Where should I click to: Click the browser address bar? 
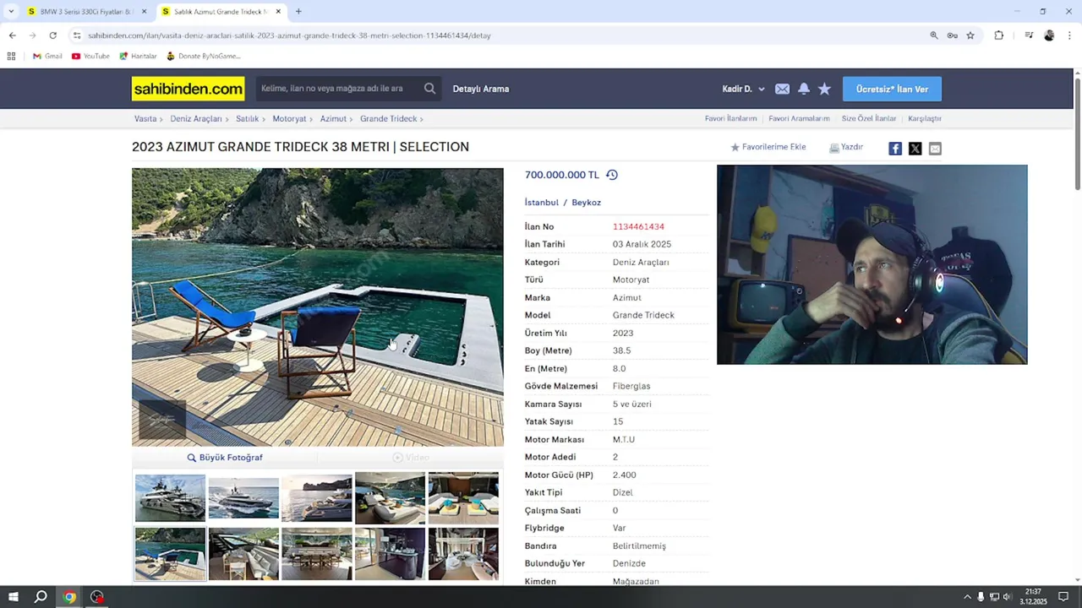[499, 35]
